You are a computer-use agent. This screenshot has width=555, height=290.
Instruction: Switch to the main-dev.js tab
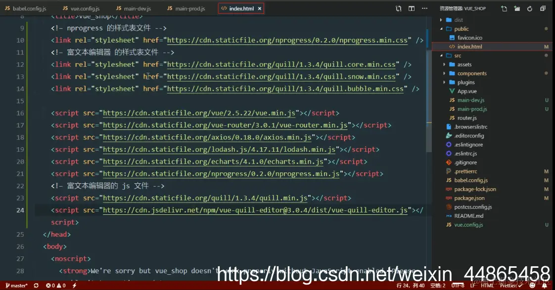click(x=134, y=8)
